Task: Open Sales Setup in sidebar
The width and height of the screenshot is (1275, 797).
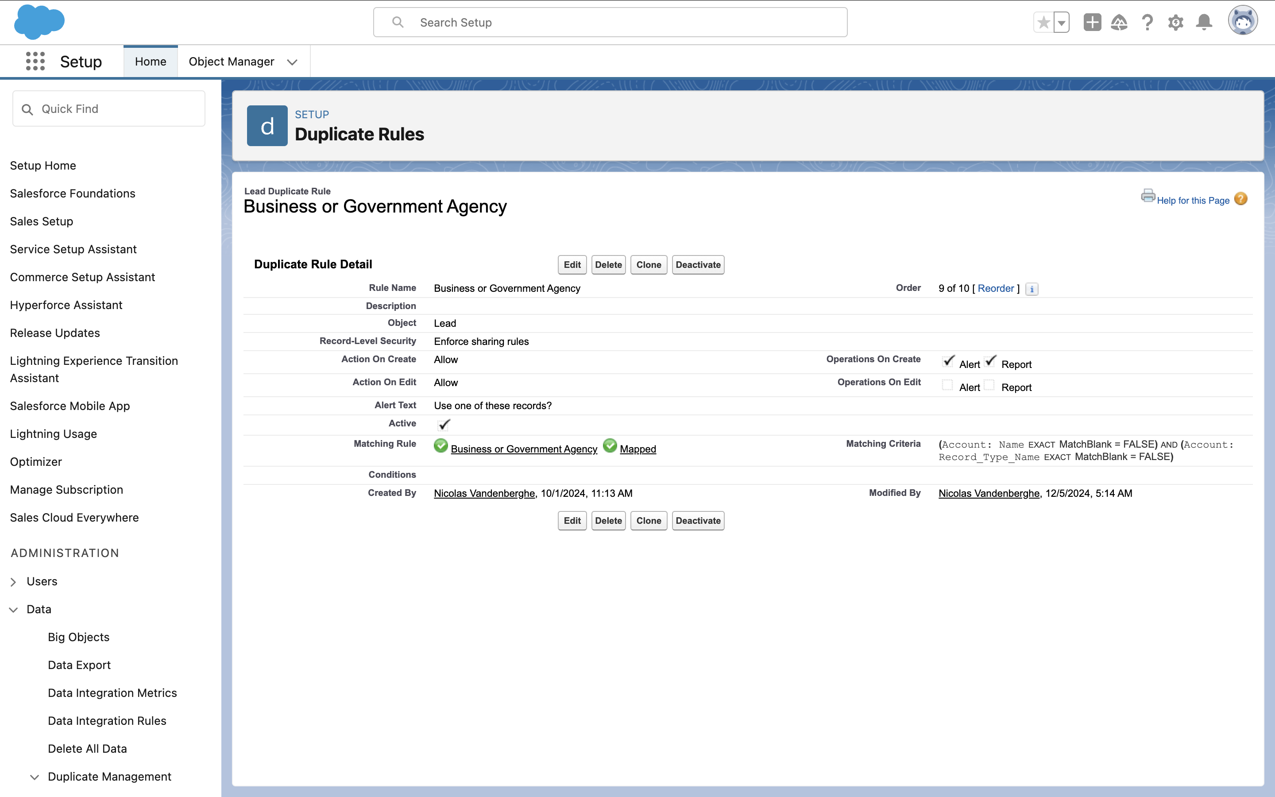Action: click(x=42, y=221)
